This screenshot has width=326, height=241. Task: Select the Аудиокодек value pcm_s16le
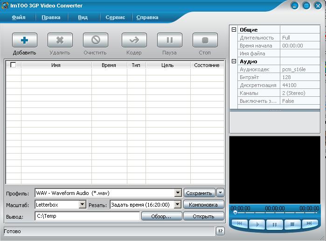300,69
